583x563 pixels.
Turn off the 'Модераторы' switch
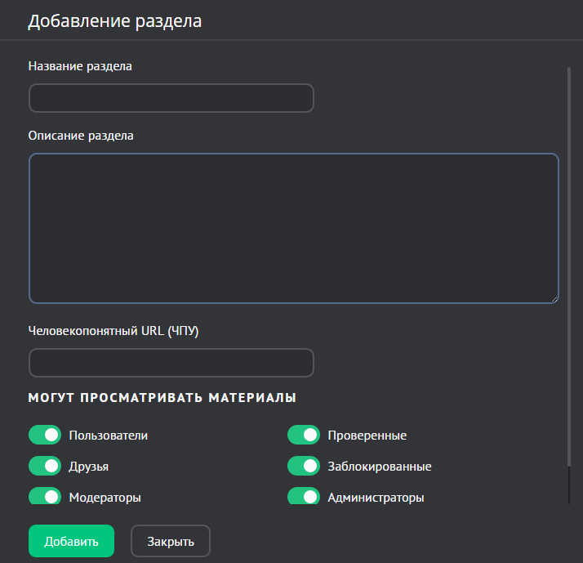click(x=45, y=496)
